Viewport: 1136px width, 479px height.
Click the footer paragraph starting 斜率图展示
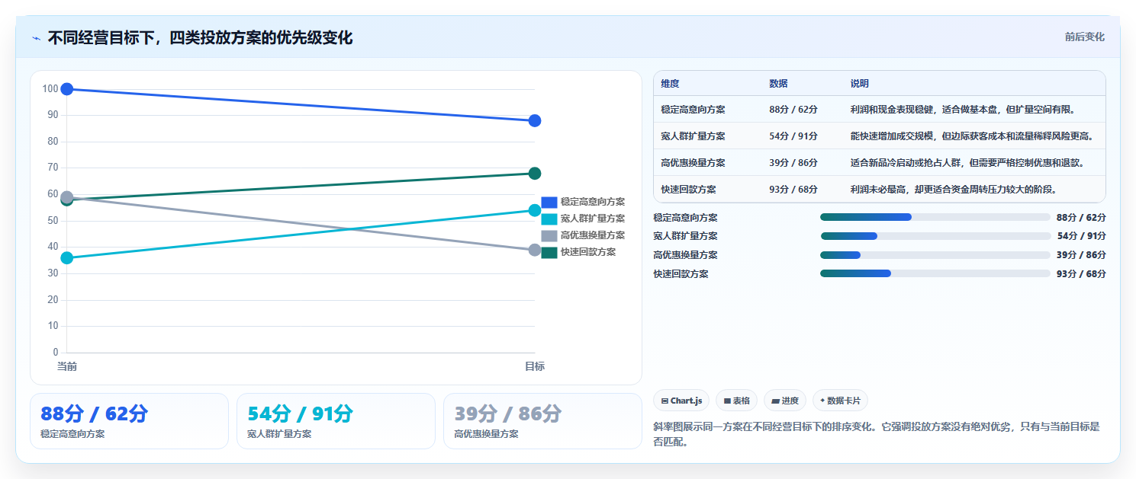(x=877, y=434)
